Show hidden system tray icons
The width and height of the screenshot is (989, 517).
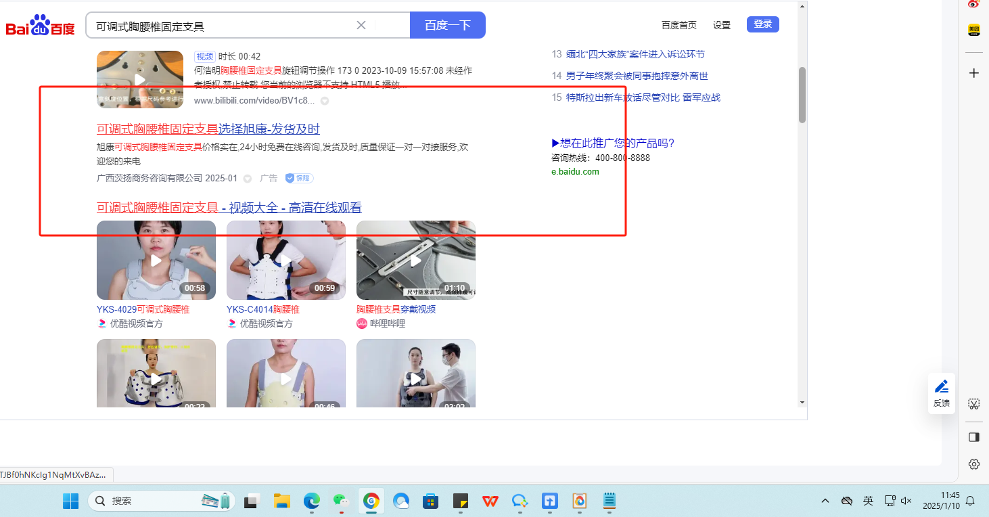pyautogui.click(x=825, y=501)
